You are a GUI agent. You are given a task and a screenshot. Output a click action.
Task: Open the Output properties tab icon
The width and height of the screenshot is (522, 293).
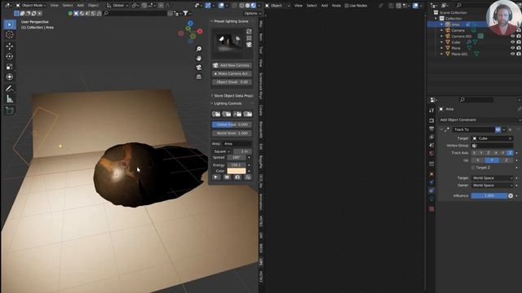[431, 129]
